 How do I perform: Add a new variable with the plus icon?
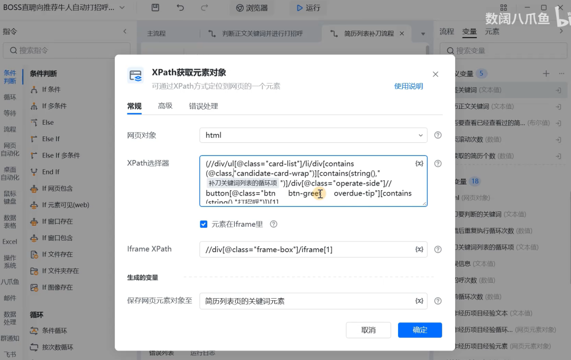546,74
